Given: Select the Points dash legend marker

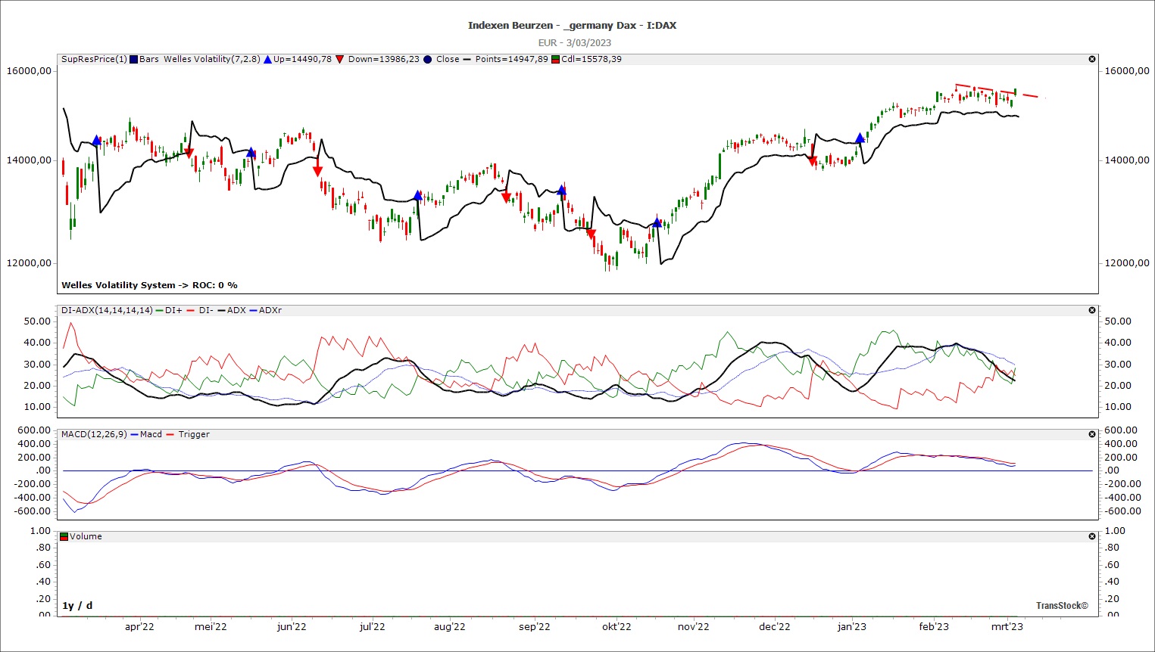Looking at the screenshot, I should pyautogui.click(x=467, y=59).
